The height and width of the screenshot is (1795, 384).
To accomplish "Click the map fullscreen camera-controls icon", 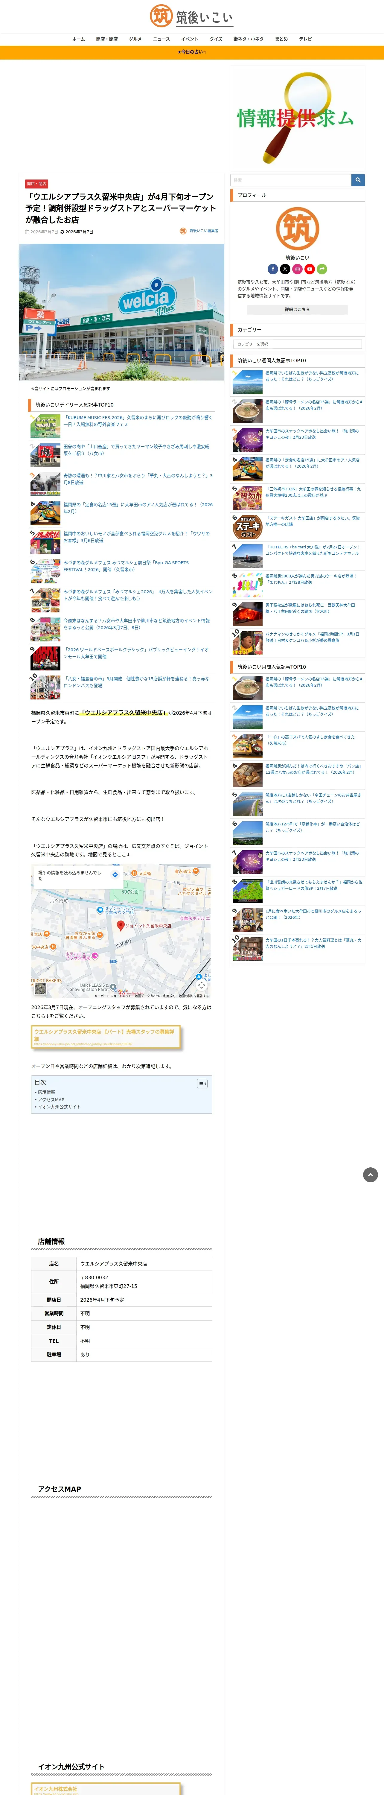I will click(x=201, y=985).
